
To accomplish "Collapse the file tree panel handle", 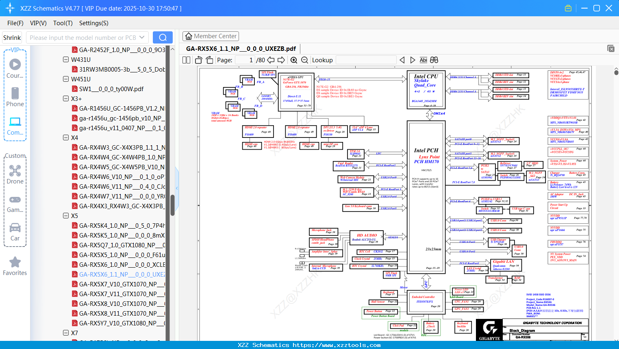I will pyautogui.click(x=177, y=188).
